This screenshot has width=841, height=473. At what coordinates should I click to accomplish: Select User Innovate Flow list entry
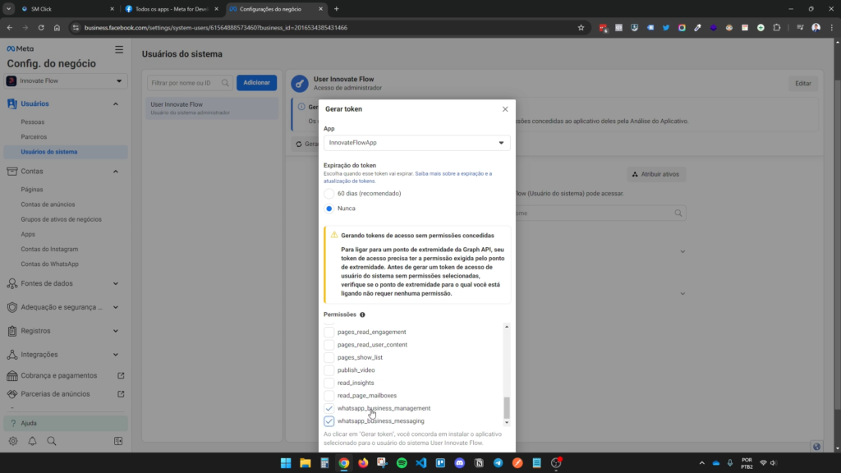[212, 108]
